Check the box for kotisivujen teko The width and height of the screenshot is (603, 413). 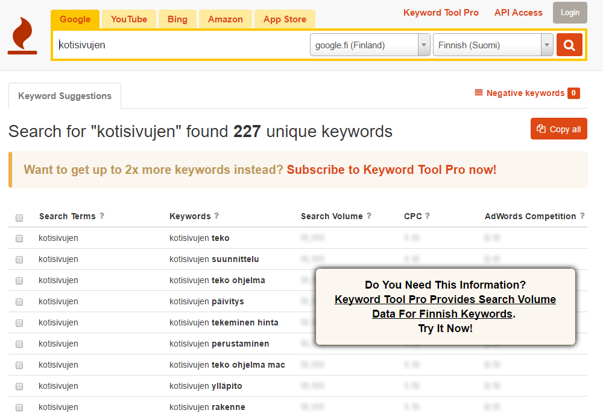pyautogui.click(x=19, y=239)
